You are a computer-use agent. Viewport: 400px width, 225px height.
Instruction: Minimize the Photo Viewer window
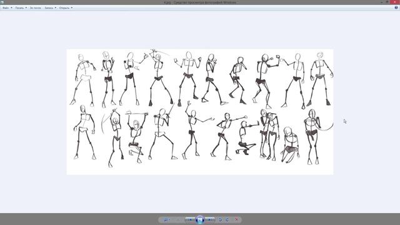point(382,2)
